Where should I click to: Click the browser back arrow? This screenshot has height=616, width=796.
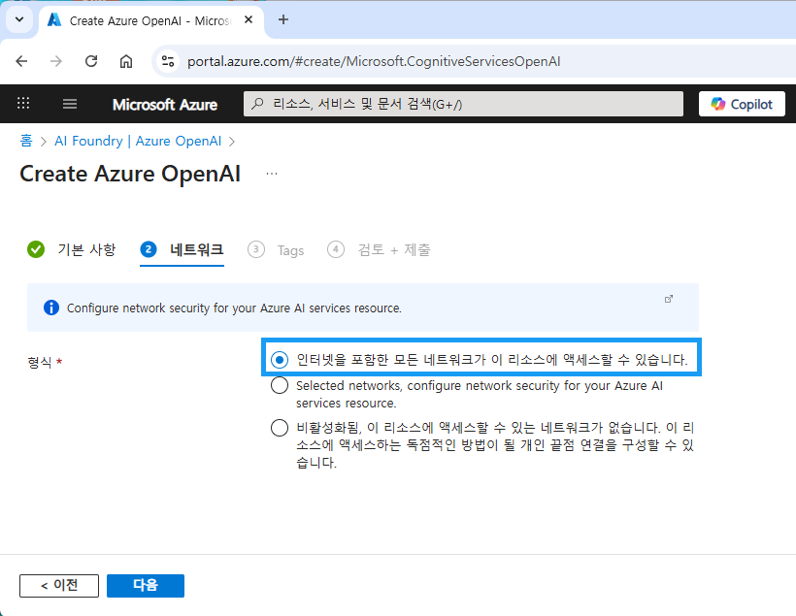point(21,61)
